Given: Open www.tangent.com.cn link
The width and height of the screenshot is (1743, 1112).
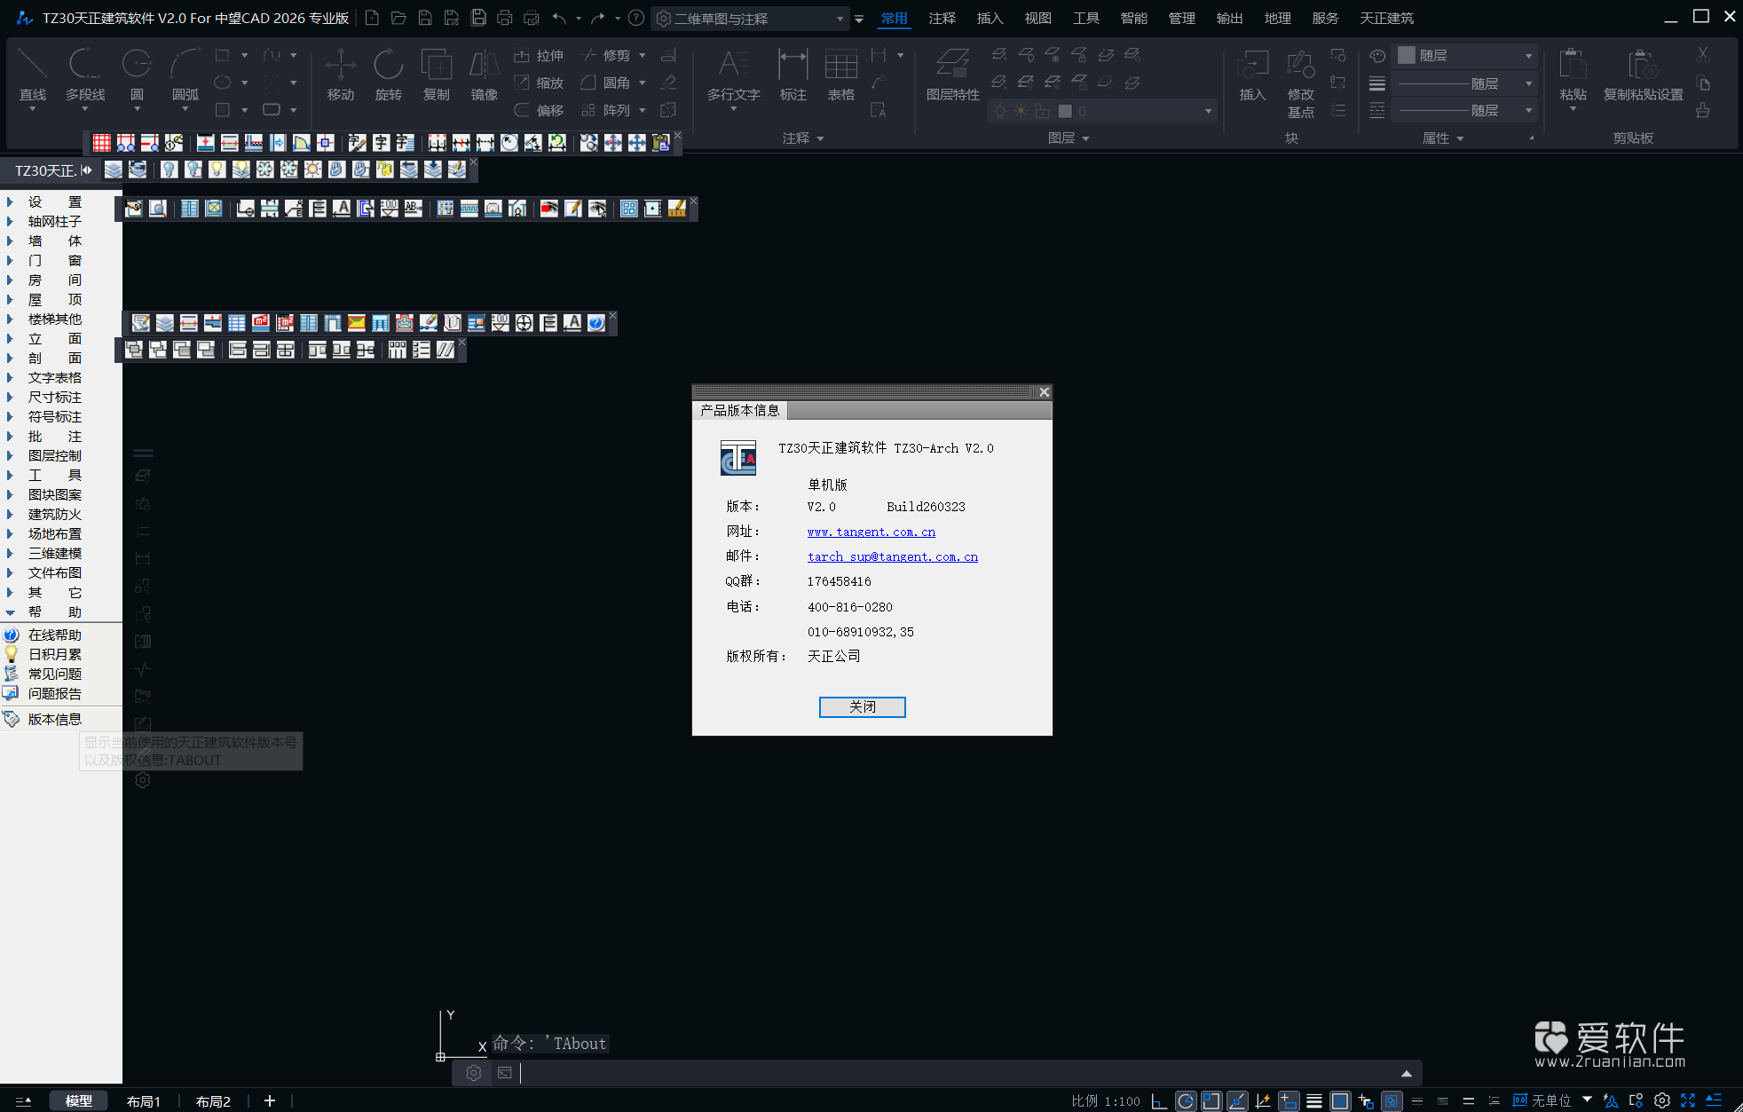Looking at the screenshot, I should pos(871,532).
